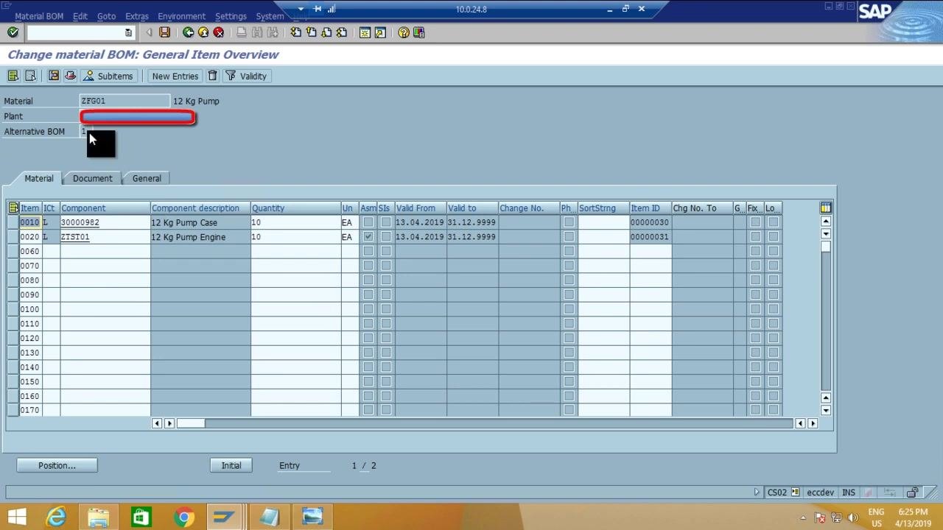Open the BOM header hat icon

[x=70, y=76]
